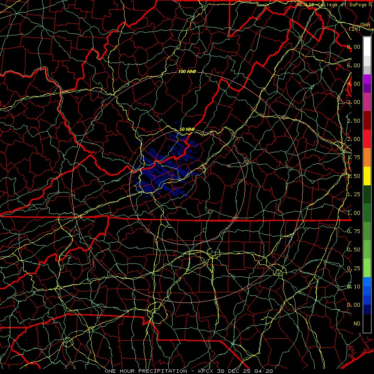Click the 2.00 legend value
Viewport: 374px width, 374px height.
[354, 139]
